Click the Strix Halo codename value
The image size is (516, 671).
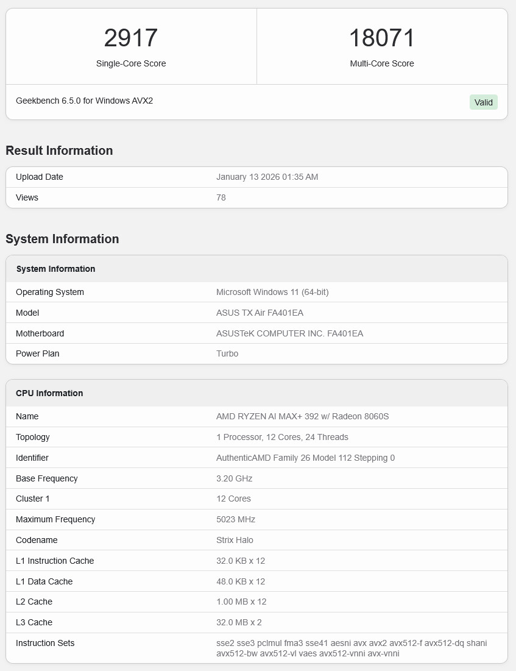(235, 540)
